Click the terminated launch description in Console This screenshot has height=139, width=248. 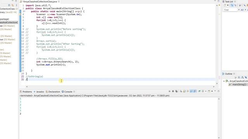[x=95, y=95]
